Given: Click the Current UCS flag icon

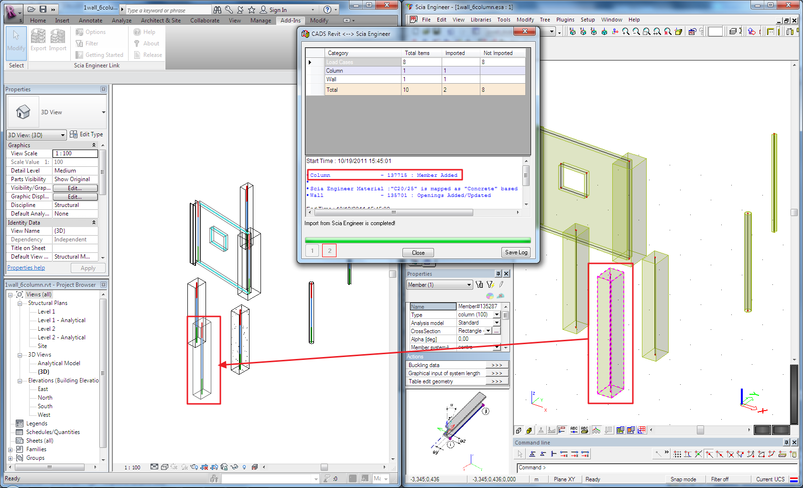Looking at the screenshot, I should [x=793, y=479].
